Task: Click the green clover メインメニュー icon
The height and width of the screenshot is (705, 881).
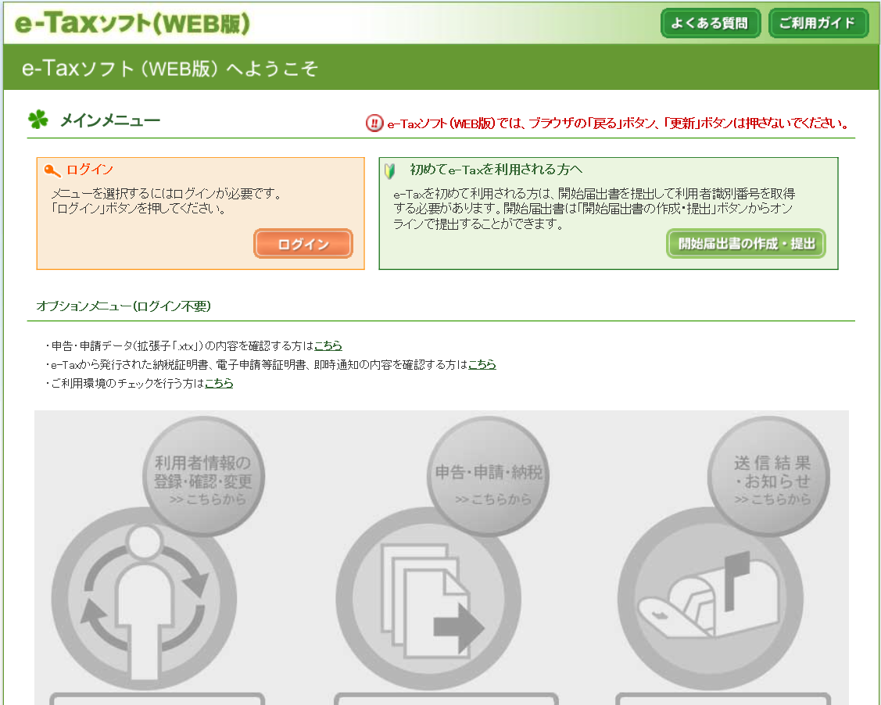Action: pos(38,119)
